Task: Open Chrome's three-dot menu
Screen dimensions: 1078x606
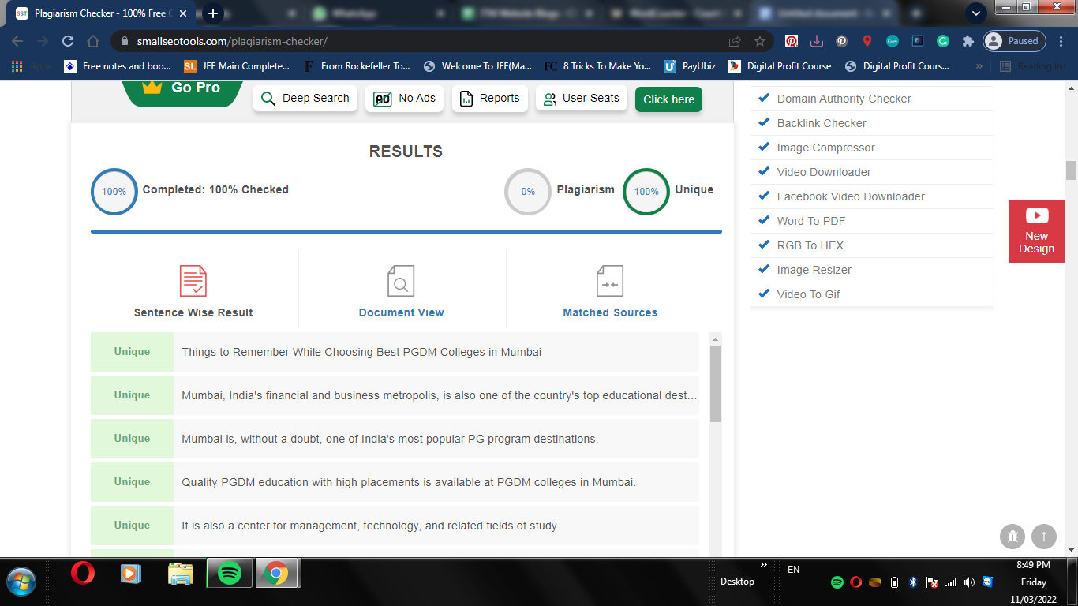Action: [x=1061, y=41]
